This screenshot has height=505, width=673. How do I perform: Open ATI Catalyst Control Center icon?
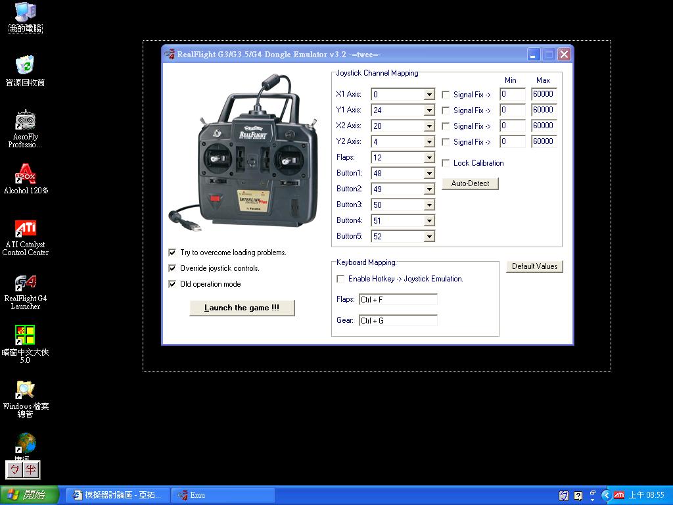(26, 238)
